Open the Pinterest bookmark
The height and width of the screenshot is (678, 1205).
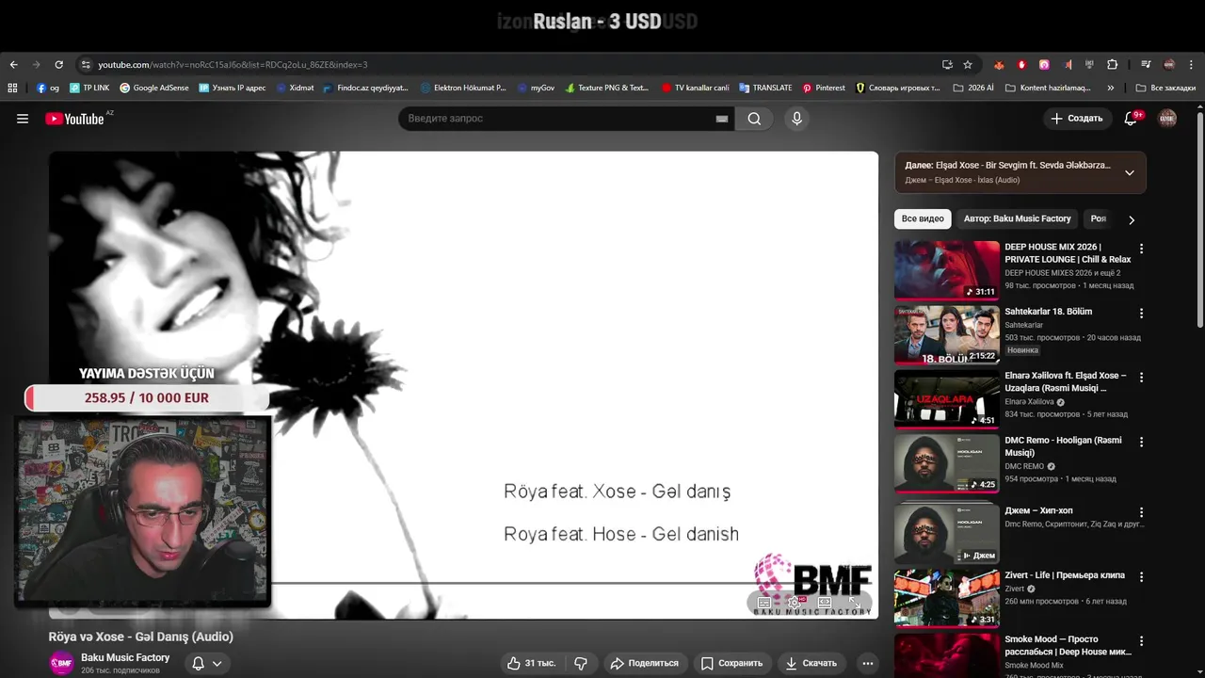pyautogui.click(x=824, y=88)
